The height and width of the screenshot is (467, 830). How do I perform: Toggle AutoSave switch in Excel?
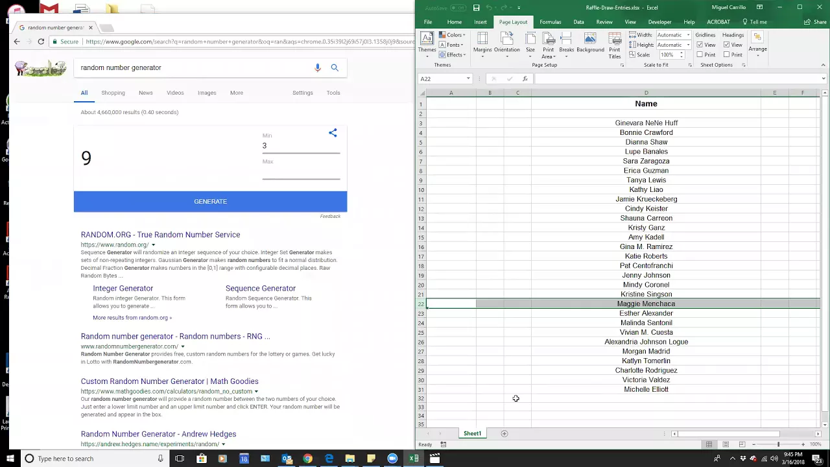[x=458, y=8]
